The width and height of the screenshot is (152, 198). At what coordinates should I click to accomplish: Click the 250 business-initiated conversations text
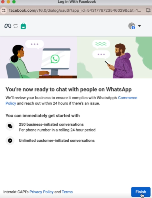coord(51,124)
